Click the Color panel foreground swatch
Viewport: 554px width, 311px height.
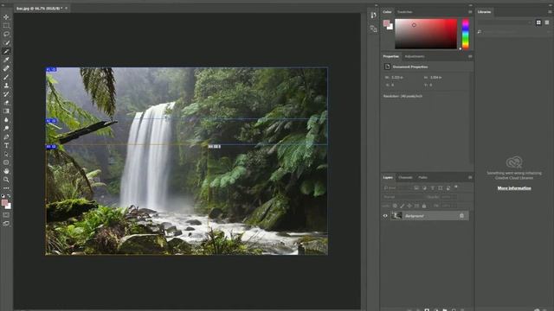386,23
